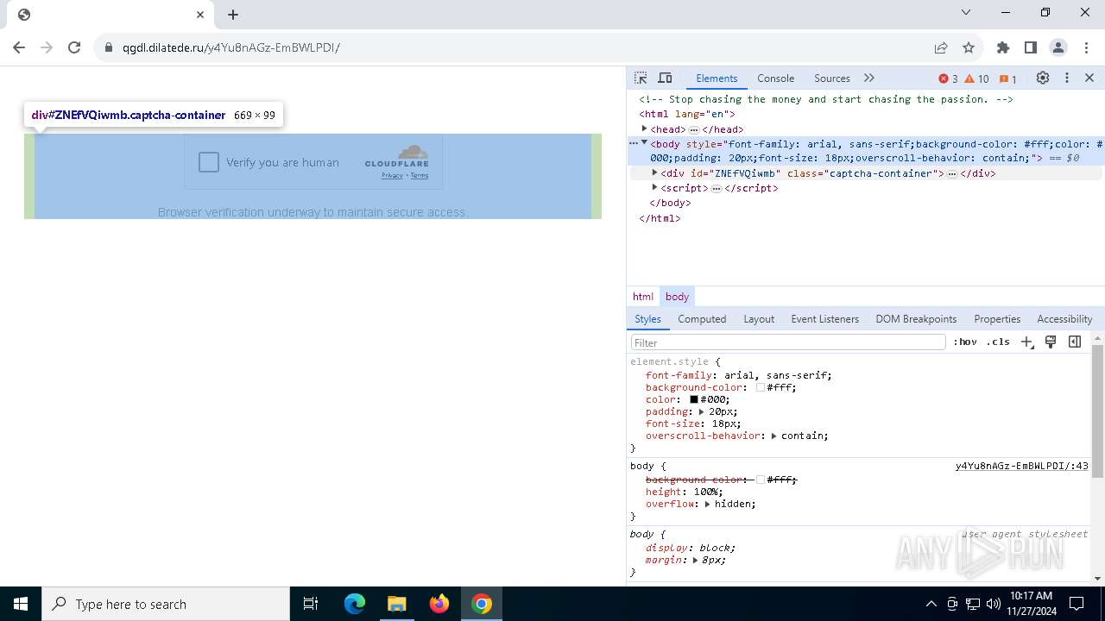This screenshot has width=1105, height=621.
Task: Open the Cloudflare Privacy link
Action: (x=393, y=175)
